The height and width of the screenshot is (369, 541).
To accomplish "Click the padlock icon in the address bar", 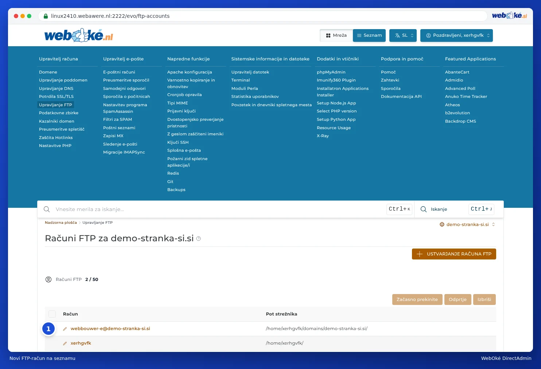I will (46, 16).
